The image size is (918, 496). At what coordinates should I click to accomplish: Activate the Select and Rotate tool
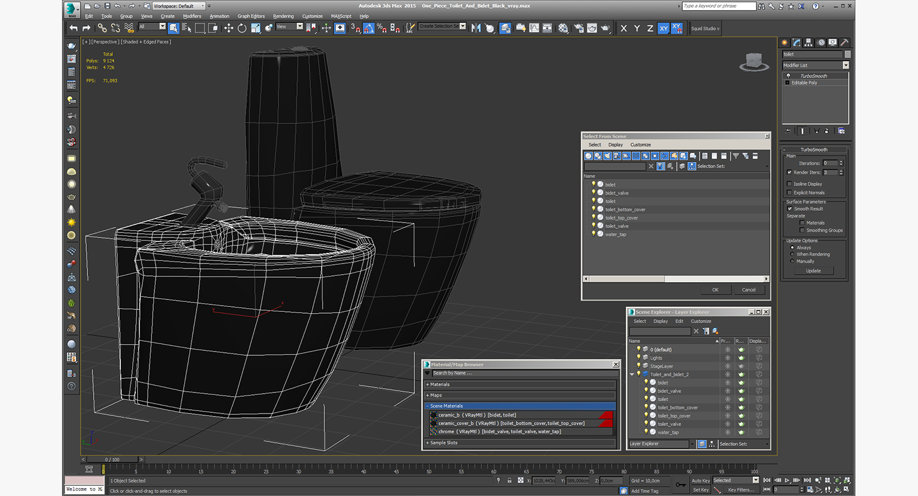(241, 28)
